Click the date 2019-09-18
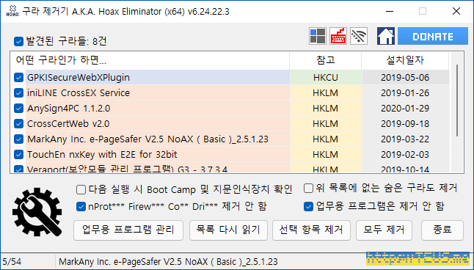The width and height of the screenshot is (474, 270). (405, 124)
